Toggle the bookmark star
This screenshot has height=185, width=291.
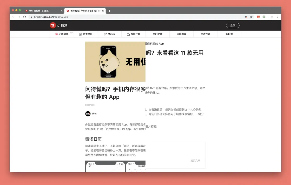[x=251, y=17]
